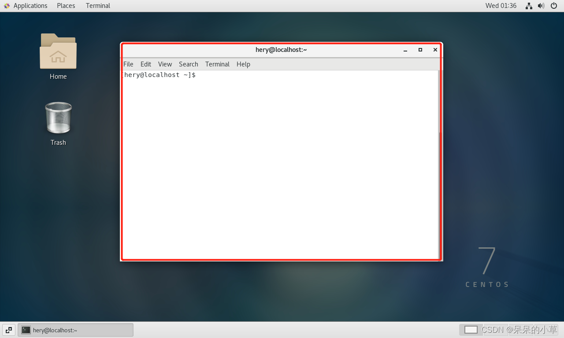The image size is (564, 338).
Task: Open the File menu in the terminal
Action: coord(128,64)
